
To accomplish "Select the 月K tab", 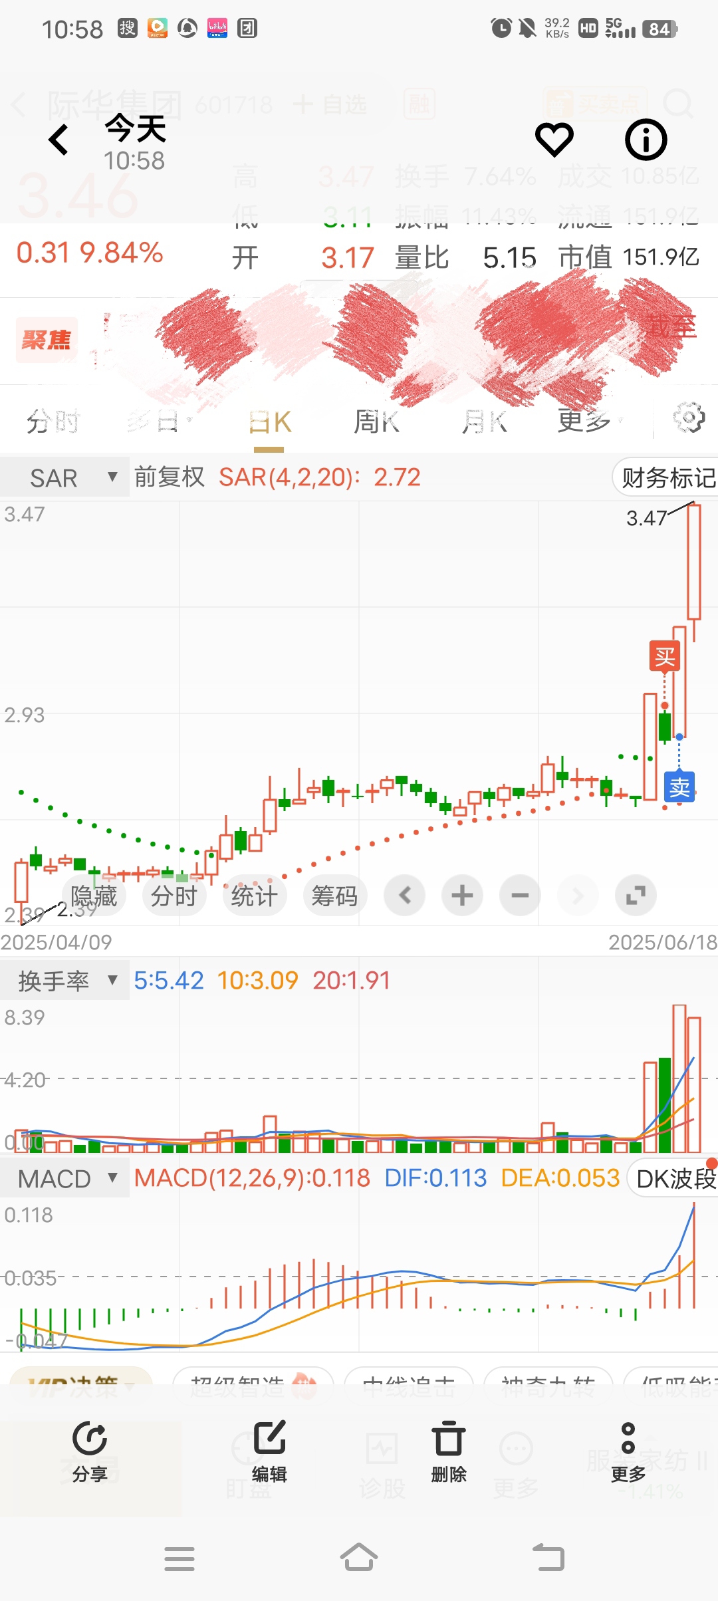I will pos(484,421).
